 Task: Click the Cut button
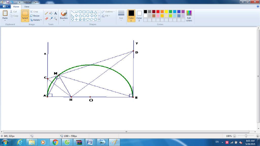tap(13, 12)
